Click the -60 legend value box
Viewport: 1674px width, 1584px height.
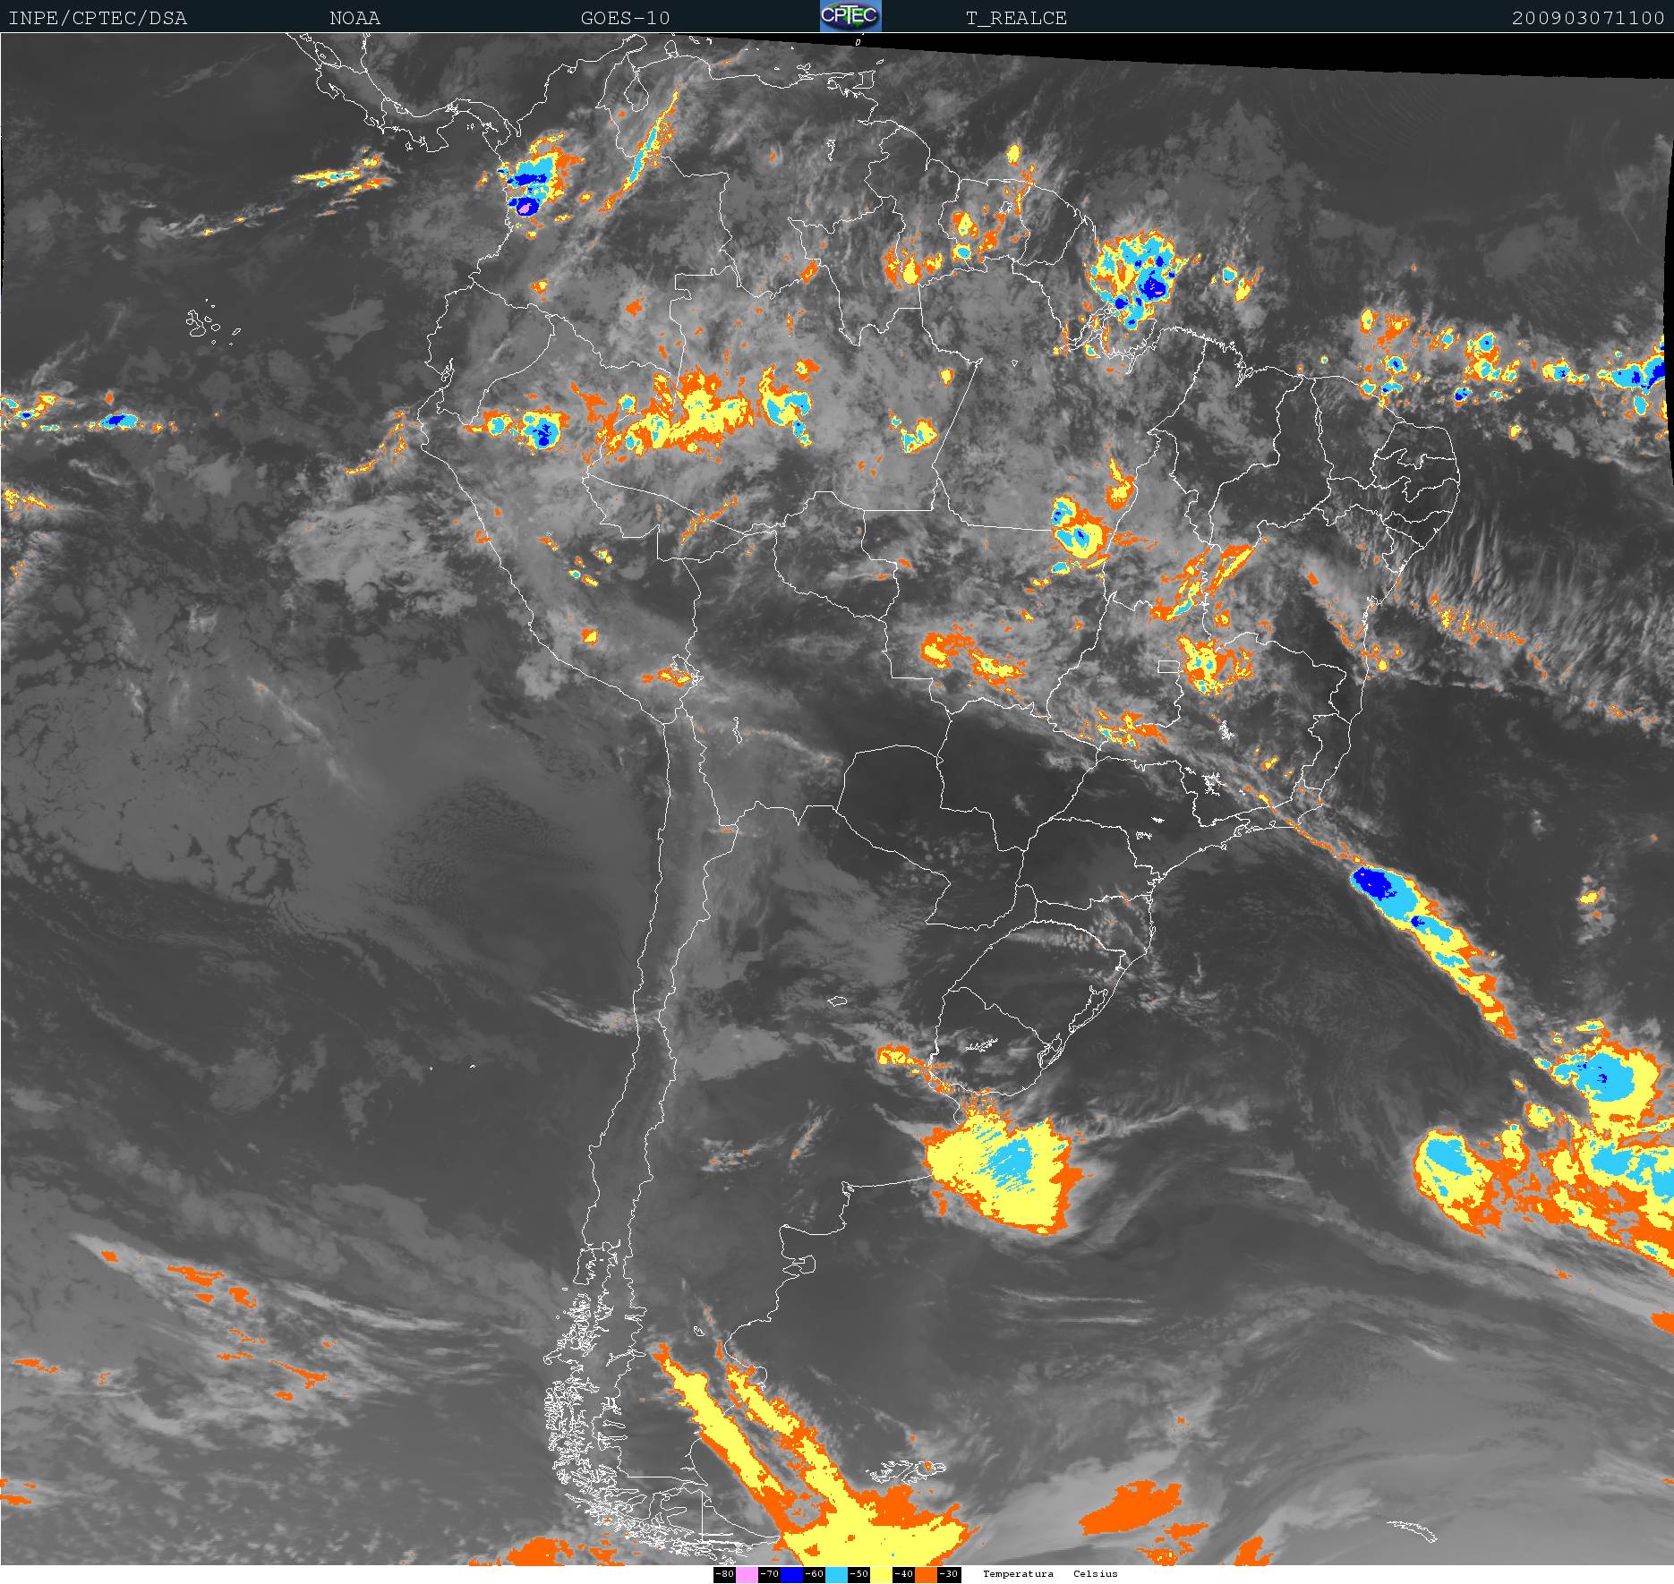coord(814,1574)
